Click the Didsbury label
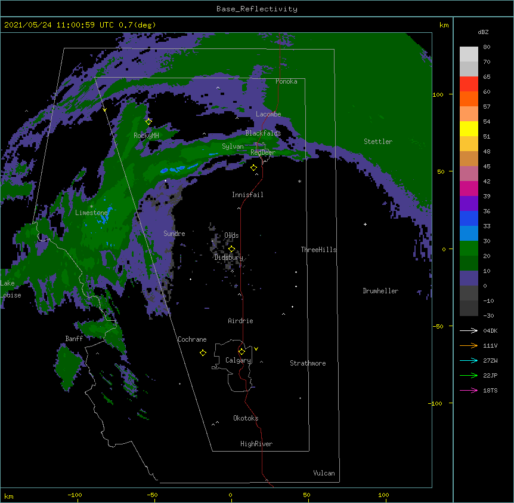Viewport: 514px width, 503px height. tap(229, 257)
